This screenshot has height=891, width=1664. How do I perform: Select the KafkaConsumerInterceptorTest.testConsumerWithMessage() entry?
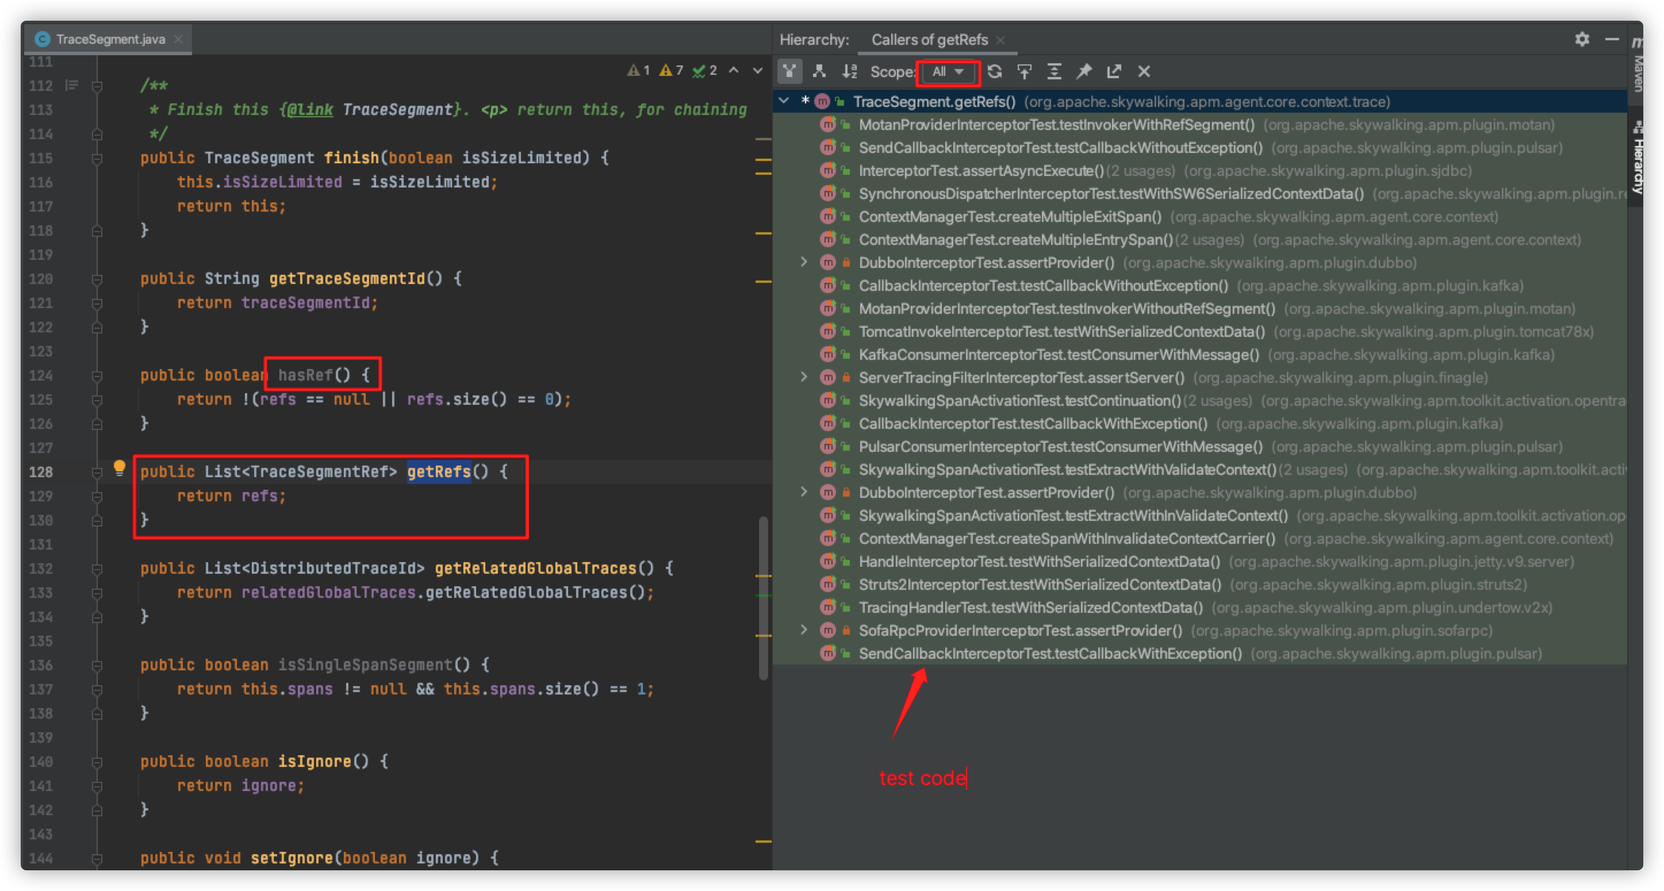point(1058,355)
